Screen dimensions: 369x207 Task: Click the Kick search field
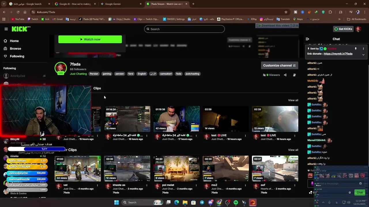click(184, 29)
